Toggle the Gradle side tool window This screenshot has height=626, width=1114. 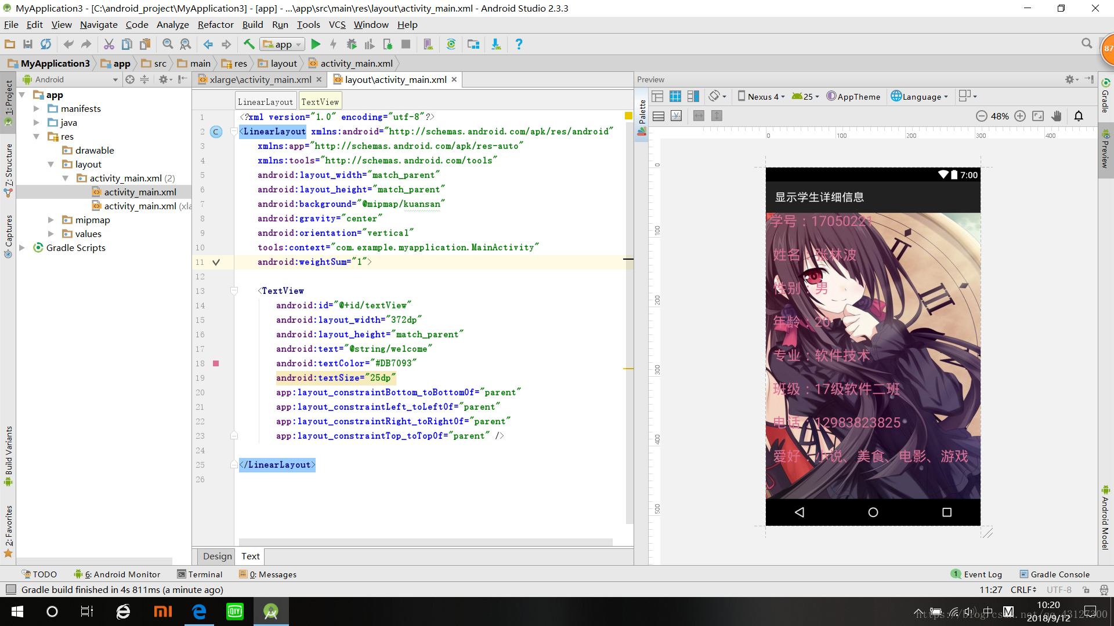pyautogui.click(x=1106, y=96)
